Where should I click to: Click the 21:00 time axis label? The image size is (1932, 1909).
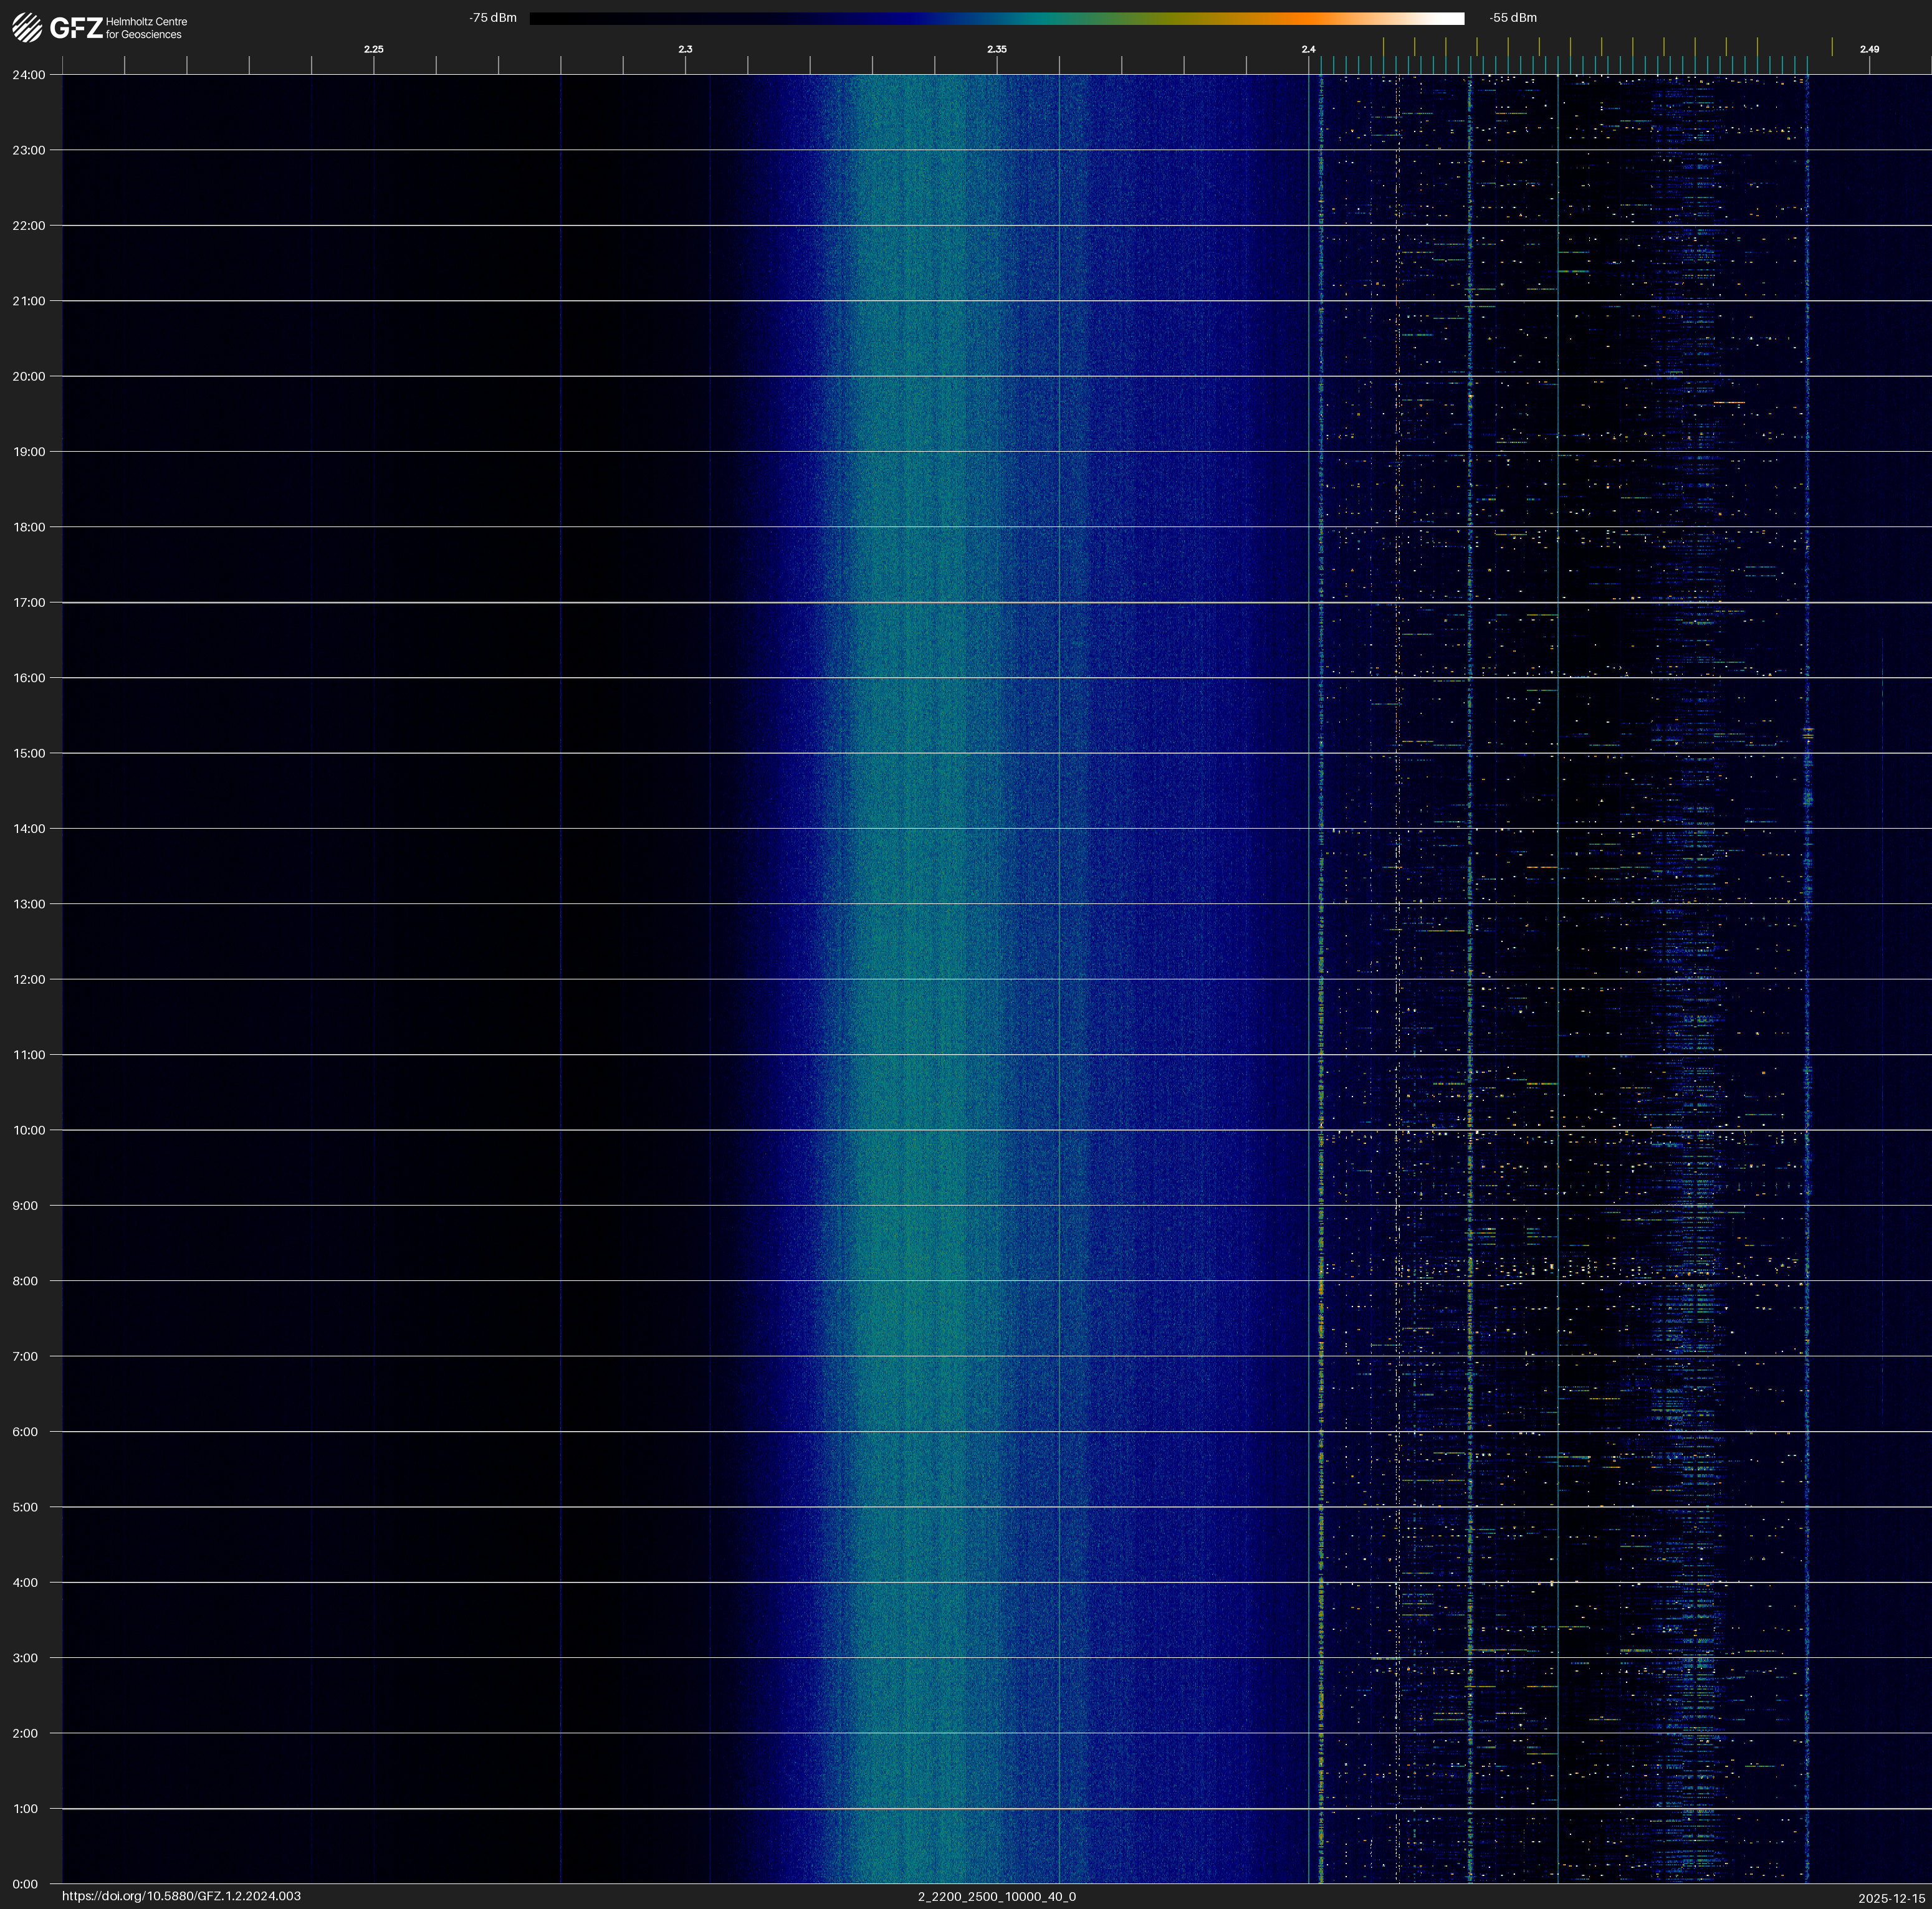pos(28,301)
